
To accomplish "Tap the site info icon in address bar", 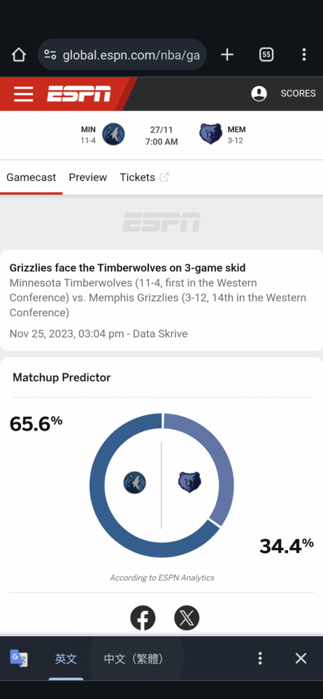I will coord(50,55).
